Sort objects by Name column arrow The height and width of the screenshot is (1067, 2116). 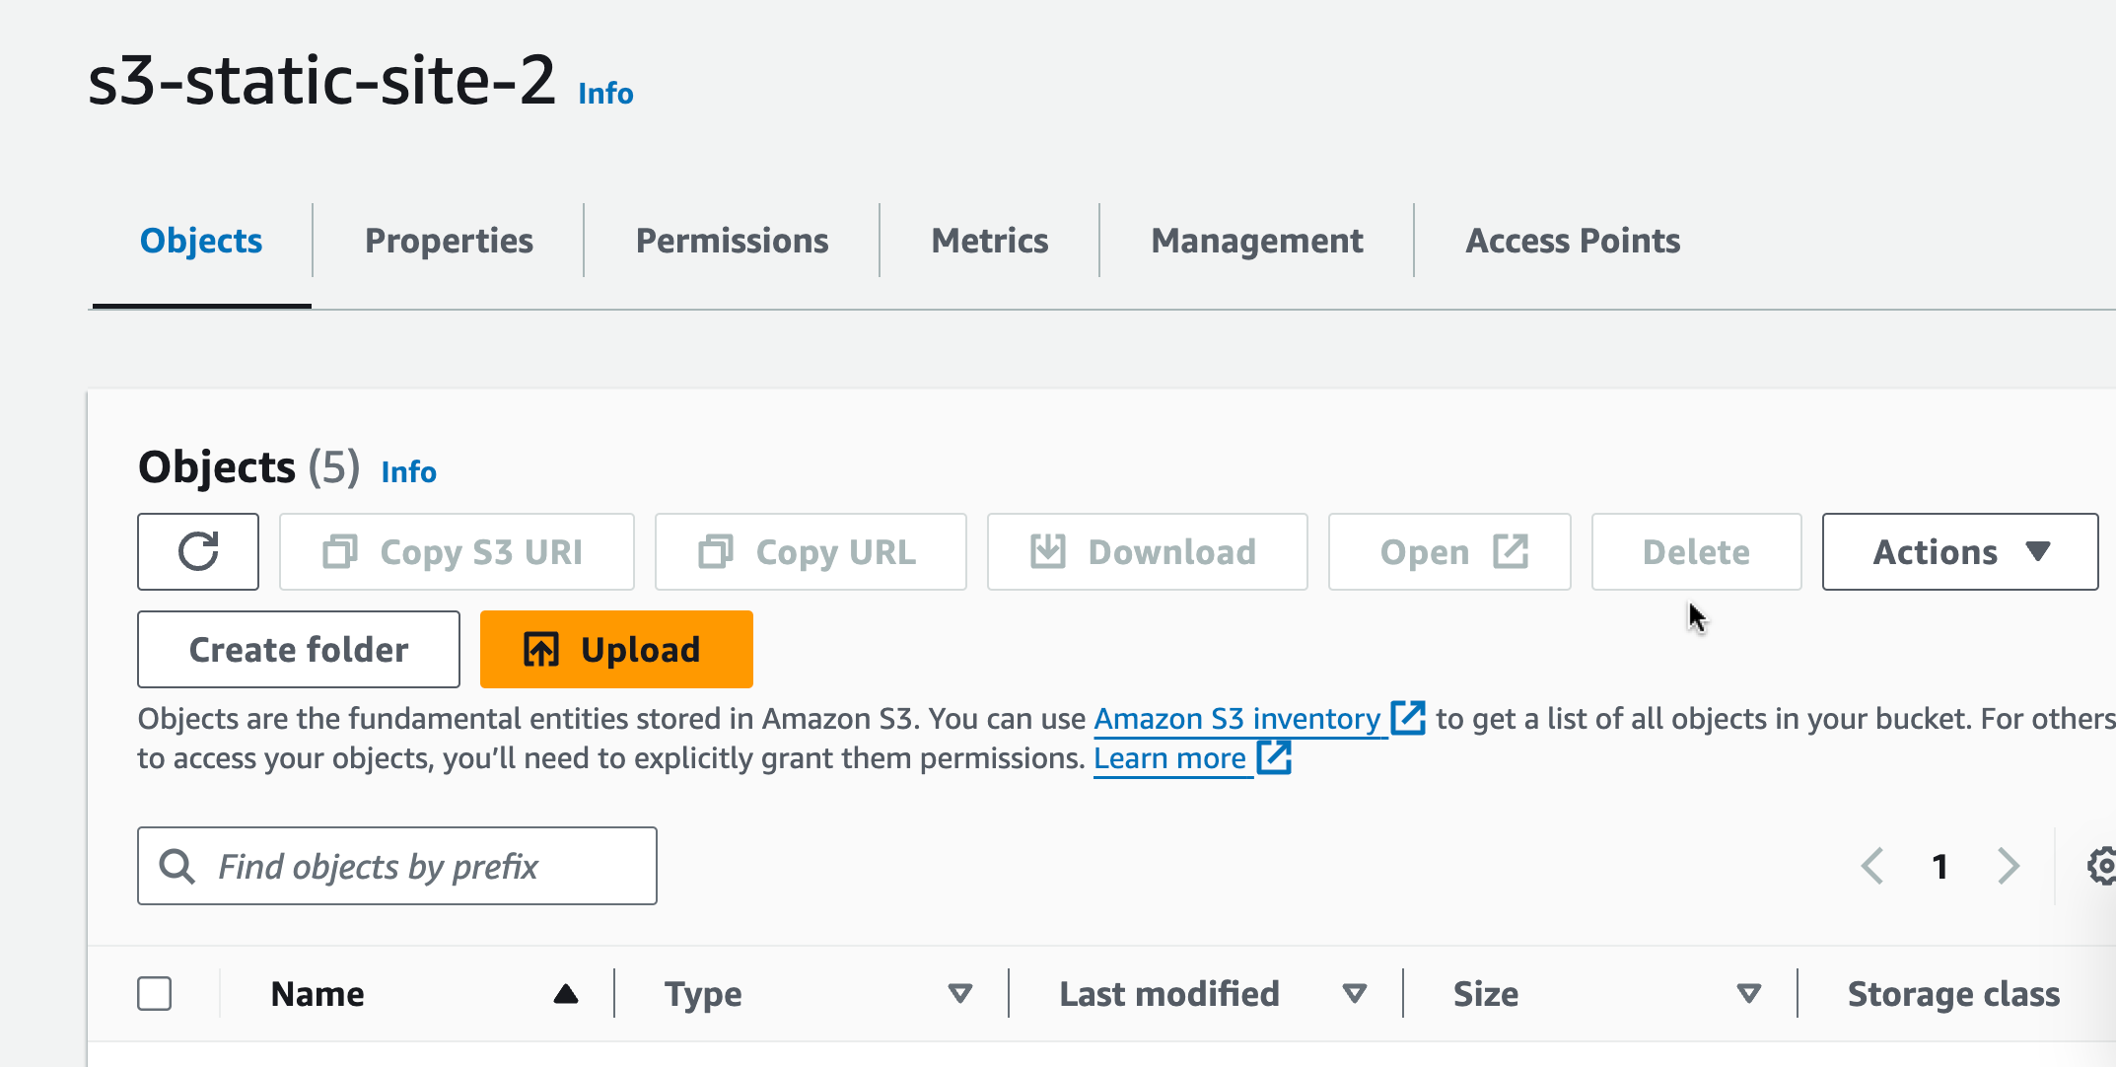(566, 994)
